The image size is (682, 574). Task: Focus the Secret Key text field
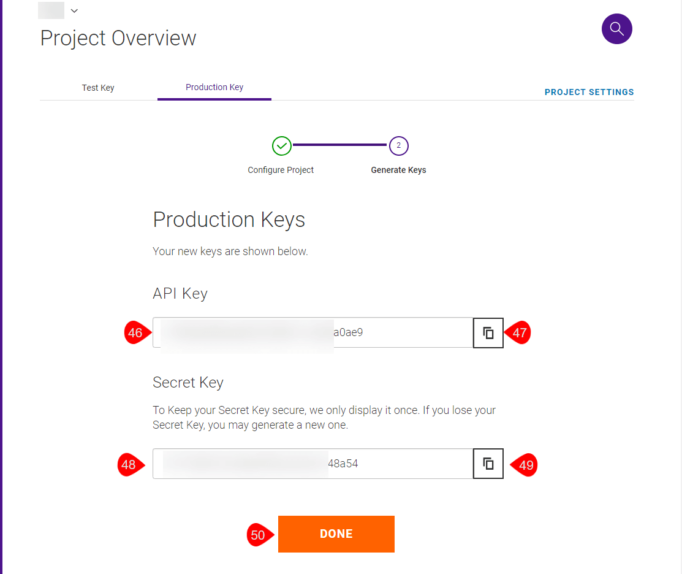click(x=313, y=464)
